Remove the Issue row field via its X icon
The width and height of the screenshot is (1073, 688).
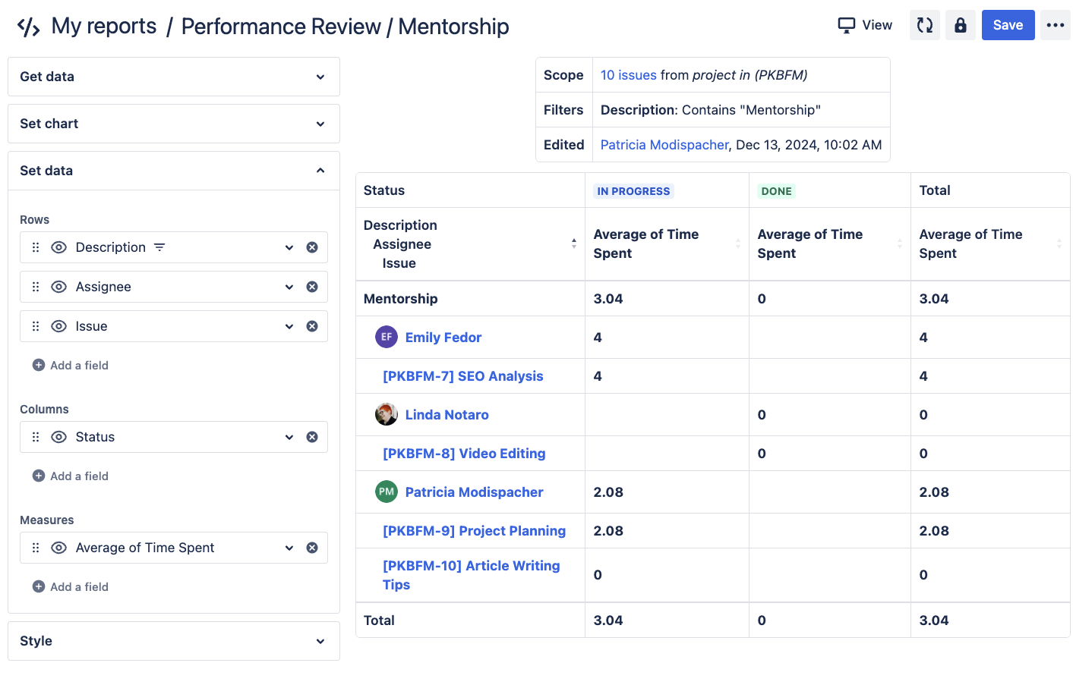[312, 325]
